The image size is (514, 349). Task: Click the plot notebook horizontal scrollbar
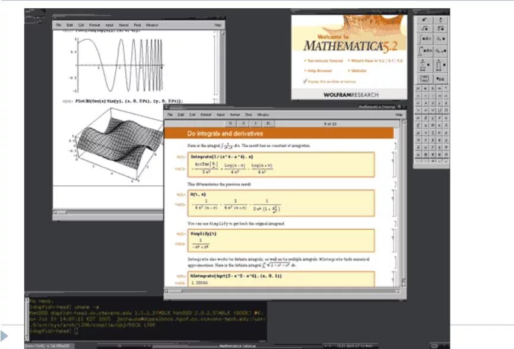pyautogui.click(x=108, y=212)
